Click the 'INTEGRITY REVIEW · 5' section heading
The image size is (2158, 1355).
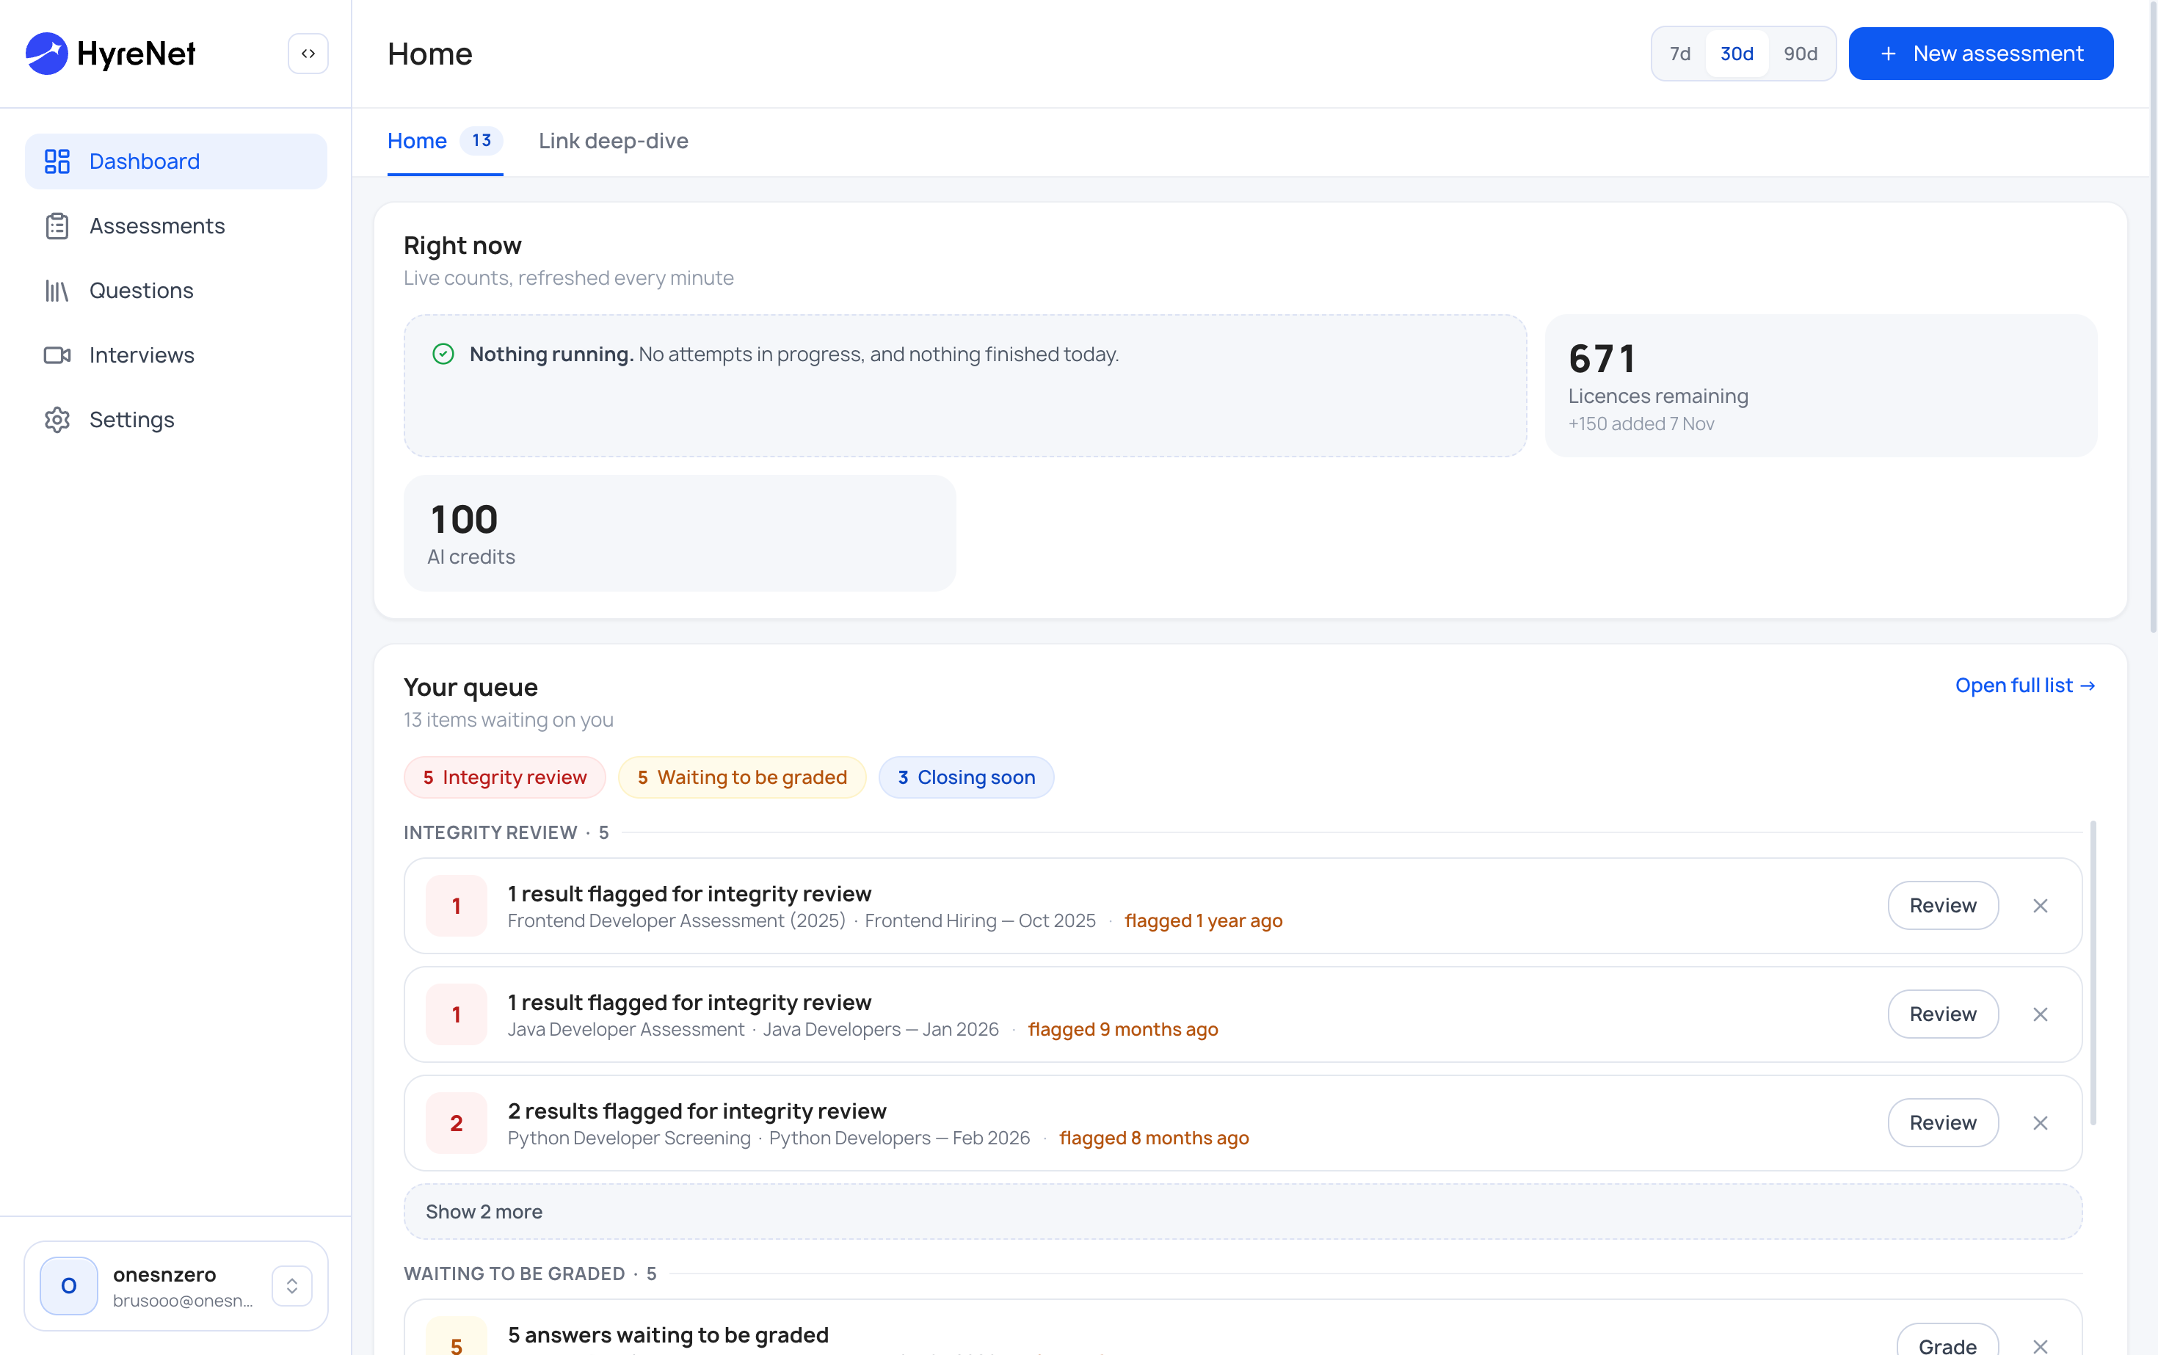[x=506, y=832]
